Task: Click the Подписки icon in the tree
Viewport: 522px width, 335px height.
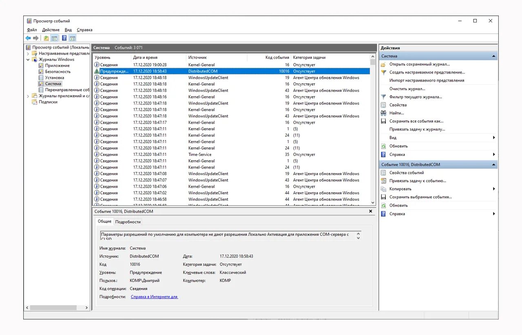Action: click(35, 102)
